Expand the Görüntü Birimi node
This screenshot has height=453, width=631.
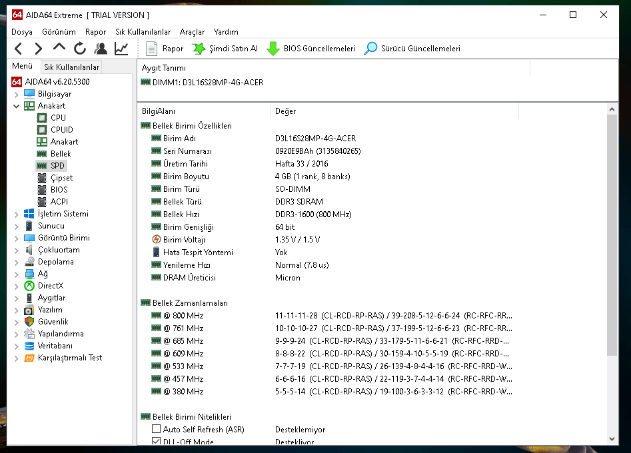[x=17, y=238]
